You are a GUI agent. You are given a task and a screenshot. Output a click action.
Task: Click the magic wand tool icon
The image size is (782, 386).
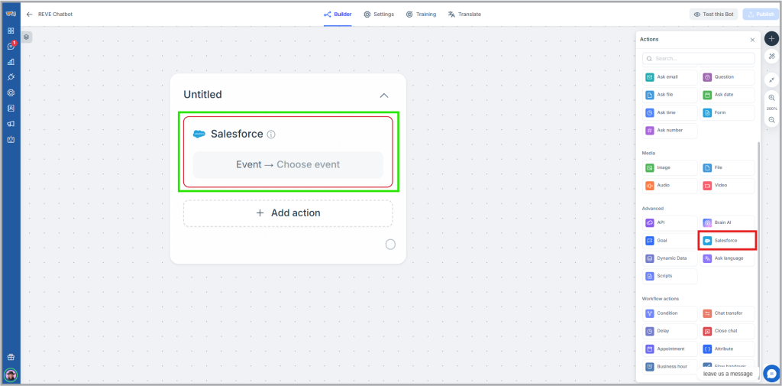coord(771,57)
